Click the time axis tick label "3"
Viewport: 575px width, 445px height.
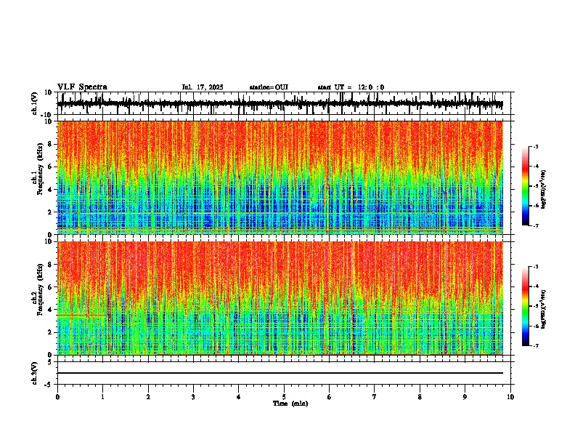(x=193, y=397)
